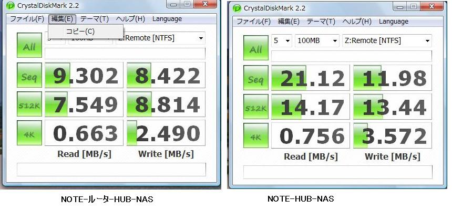The image size is (452, 210).
Task: Choose コピー(C) in the open 編集 menu
Action: tap(86, 31)
